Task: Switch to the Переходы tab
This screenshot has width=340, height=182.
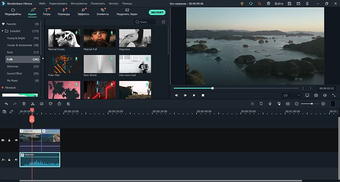Action: coord(64,12)
